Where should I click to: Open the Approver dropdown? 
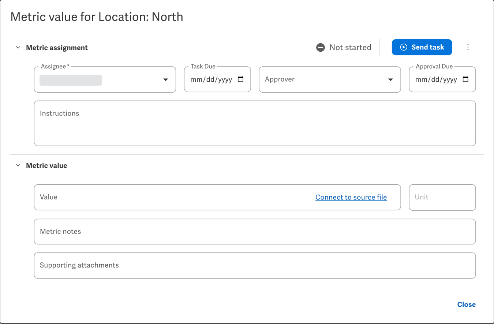coord(330,80)
